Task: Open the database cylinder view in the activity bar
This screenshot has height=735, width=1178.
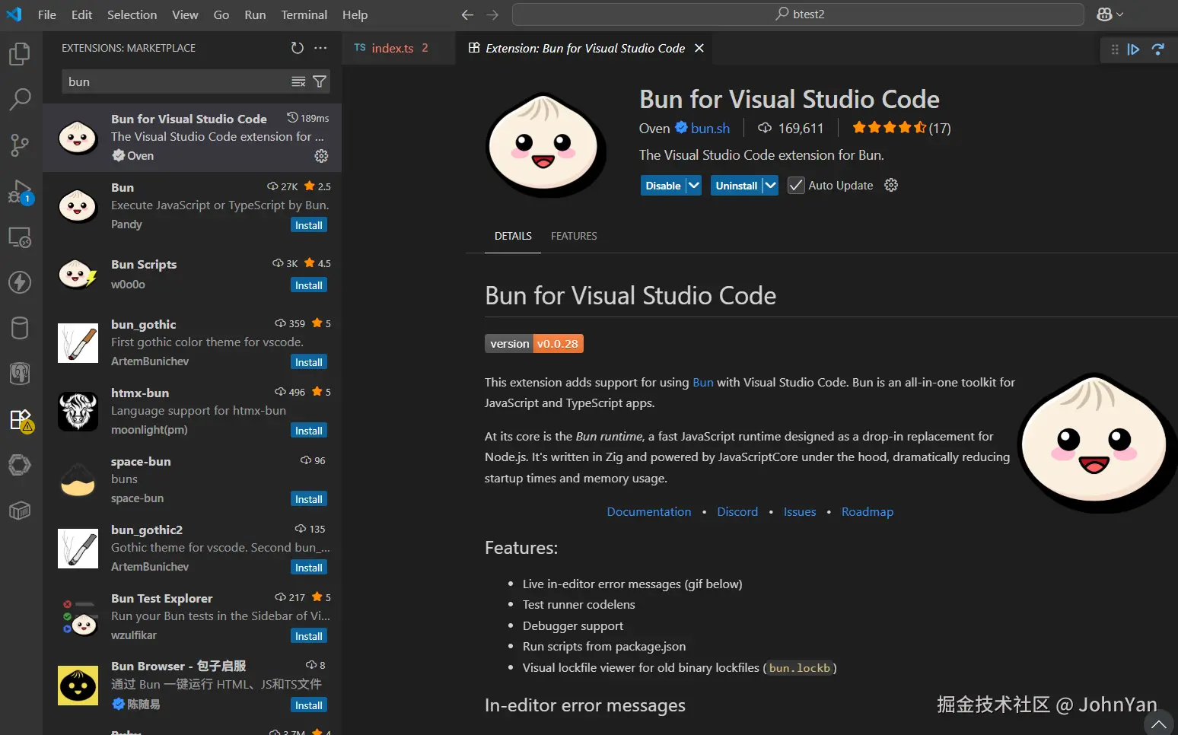Action: (x=20, y=328)
